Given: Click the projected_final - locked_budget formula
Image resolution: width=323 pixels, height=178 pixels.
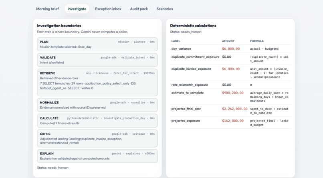Looking at the screenshot, I should tap(269, 123).
